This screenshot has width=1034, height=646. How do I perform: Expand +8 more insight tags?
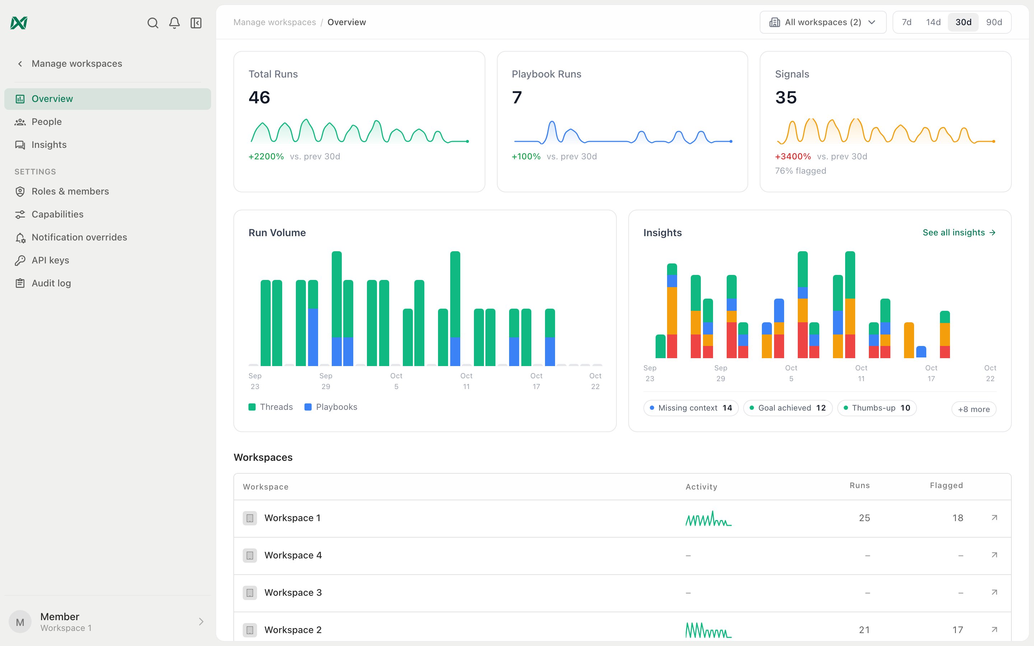974,409
